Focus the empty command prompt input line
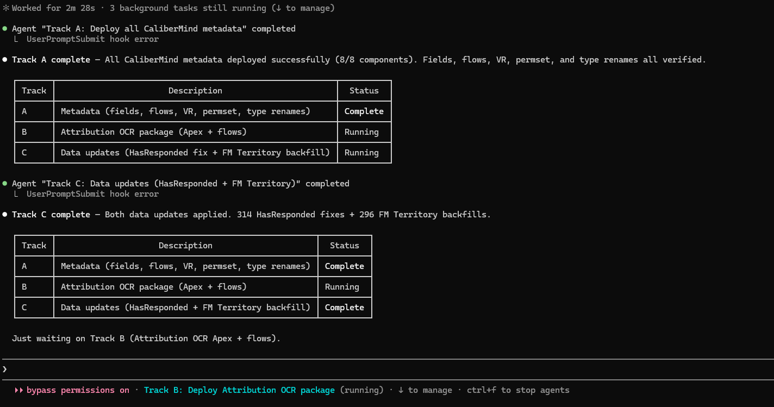Image resolution: width=774 pixels, height=407 pixels. [x=388, y=370]
